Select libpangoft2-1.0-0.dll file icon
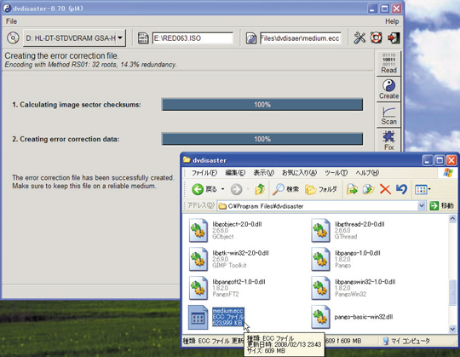This screenshot has width=460, height=357. [198, 288]
